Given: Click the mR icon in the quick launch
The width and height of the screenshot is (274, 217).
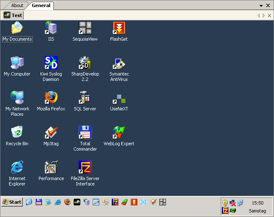Looking at the screenshot, I should coord(77,202).
